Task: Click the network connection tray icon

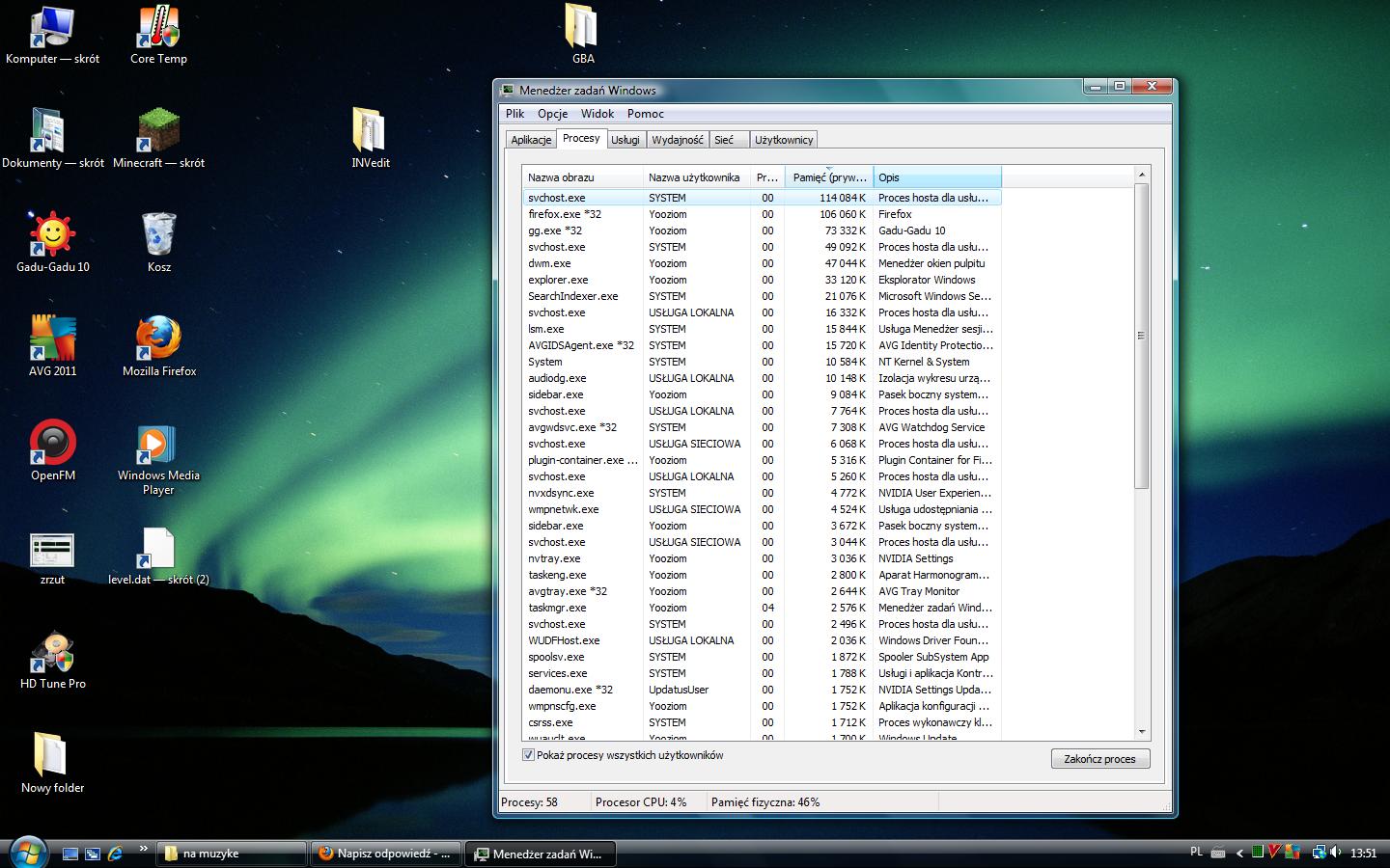Action: click(x=1319, y=853)
